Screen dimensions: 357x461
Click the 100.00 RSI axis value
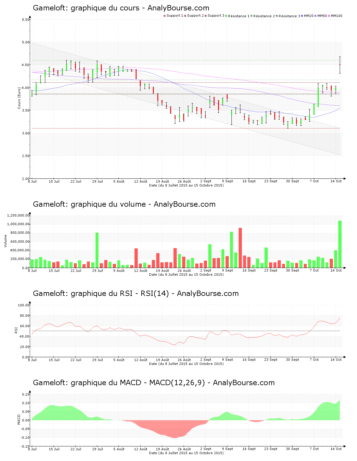(x=24, y=305)
